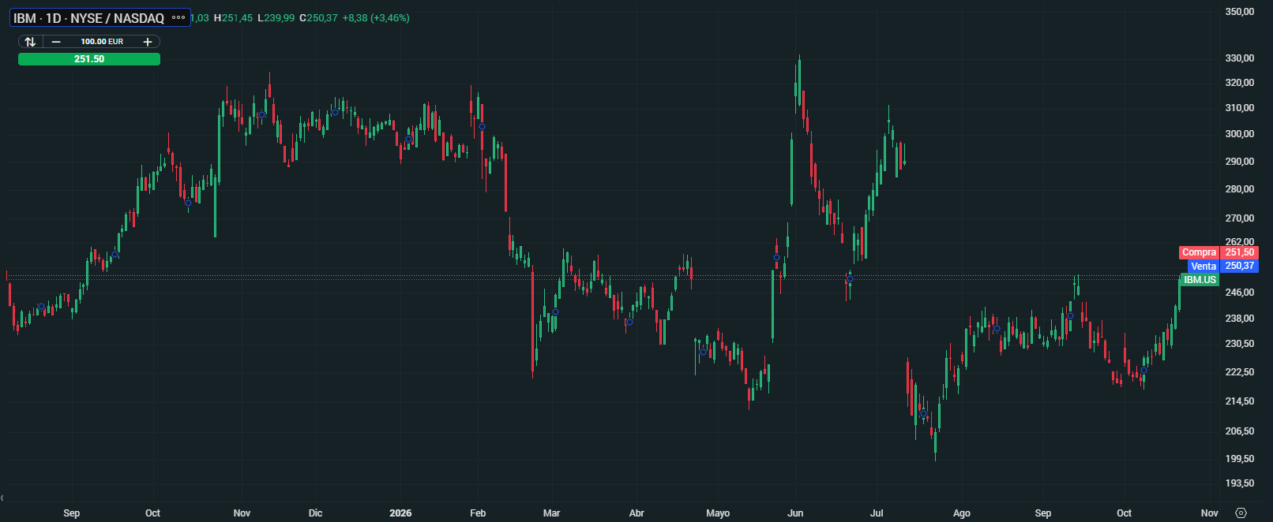This screenshot has width=1273, height=522.
Task: Increase the trade amount with the plus icon
Action: 148,42
